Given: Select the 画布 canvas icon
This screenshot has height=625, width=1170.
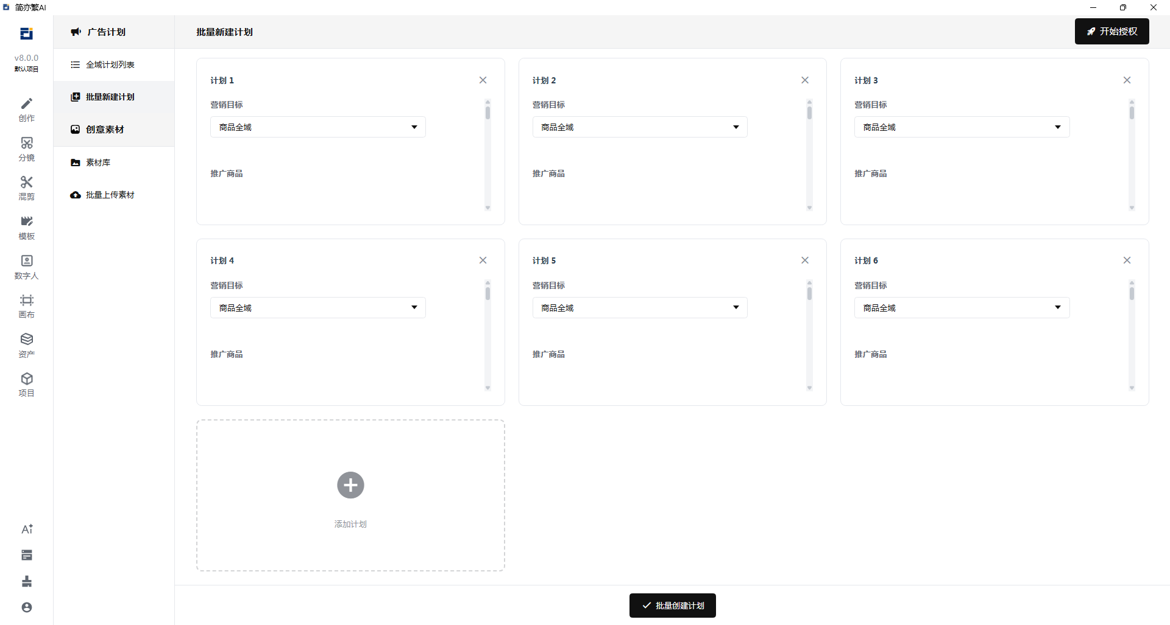Looking at the screenshot, I should tap(26, 300).
